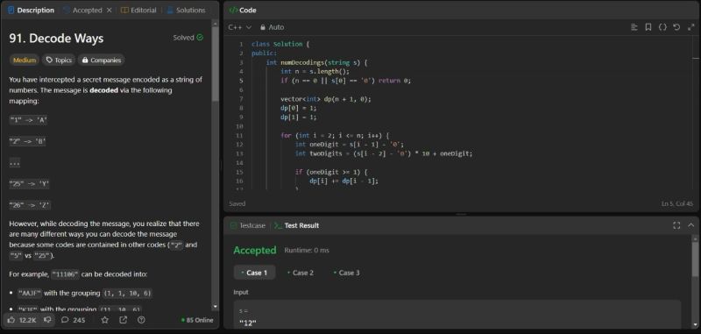701x334 pixels.
Task: Click the curly braces icon
Action: [662, 27]
